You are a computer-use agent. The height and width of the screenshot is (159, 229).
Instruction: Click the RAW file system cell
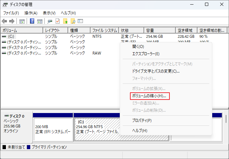97,53
